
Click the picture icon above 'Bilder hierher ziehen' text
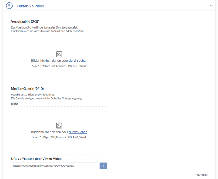[59, 54]
